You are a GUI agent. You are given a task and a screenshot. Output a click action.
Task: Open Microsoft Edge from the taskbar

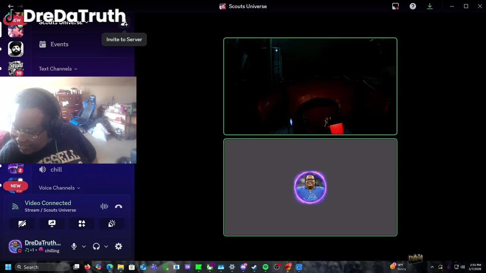(x=109, y=267)
